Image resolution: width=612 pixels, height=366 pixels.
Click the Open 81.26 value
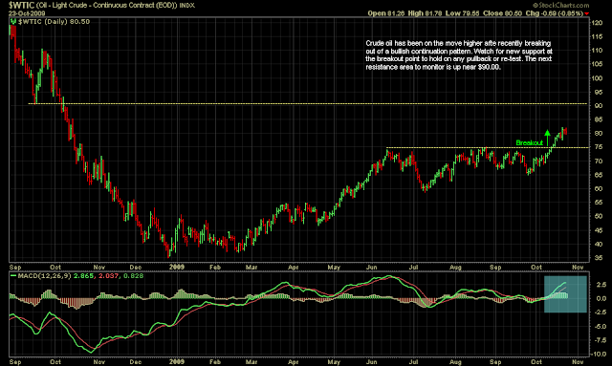tap(385, 13)
